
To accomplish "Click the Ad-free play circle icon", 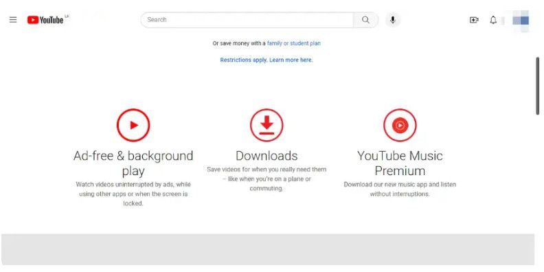I will tap(133, 125).
